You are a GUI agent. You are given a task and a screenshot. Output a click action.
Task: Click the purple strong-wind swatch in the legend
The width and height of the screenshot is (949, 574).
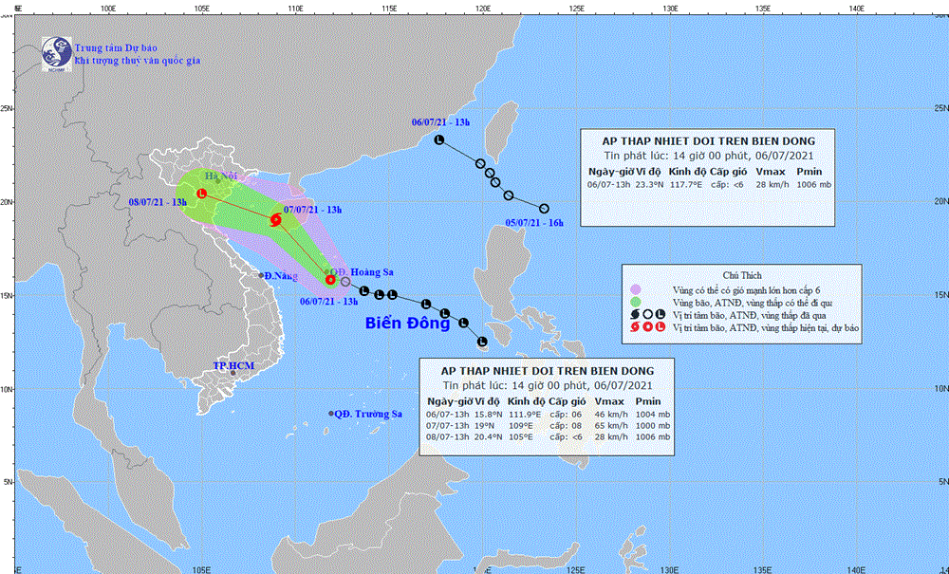click(636, 288)
